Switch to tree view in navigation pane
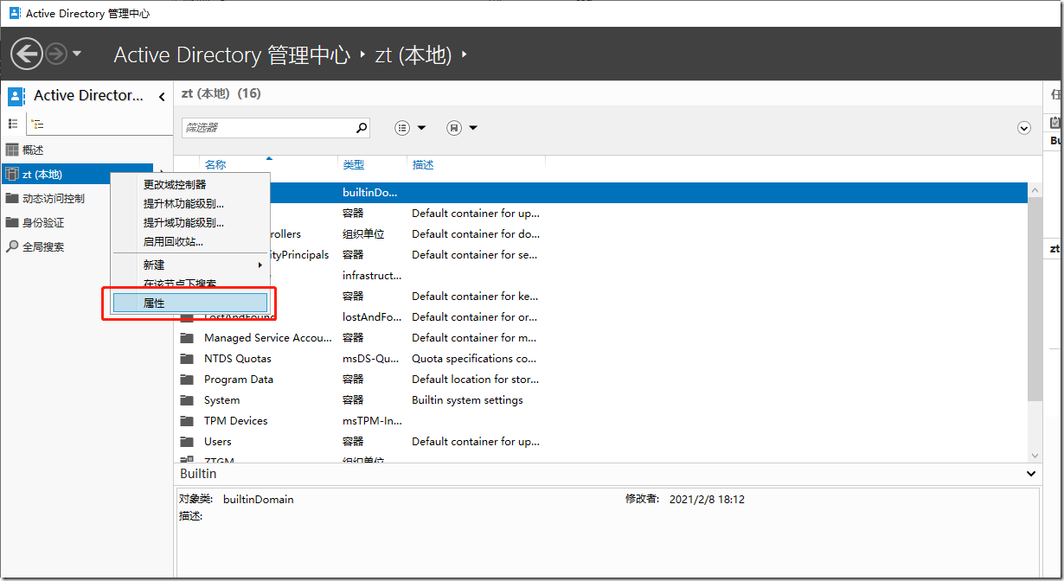The image size is (1064, 581). pyautogui.click(x=37, y=124)
